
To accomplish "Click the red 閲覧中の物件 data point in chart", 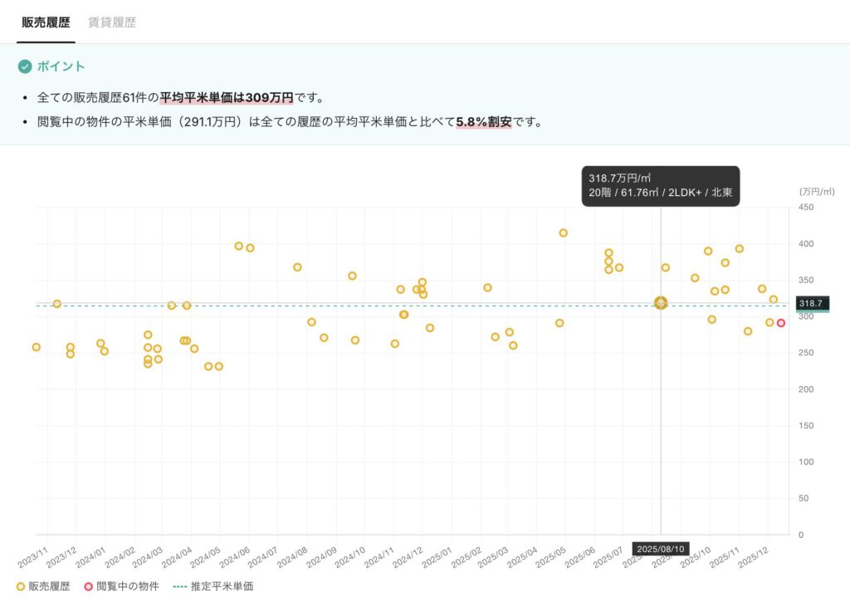I will click(781, 323).
